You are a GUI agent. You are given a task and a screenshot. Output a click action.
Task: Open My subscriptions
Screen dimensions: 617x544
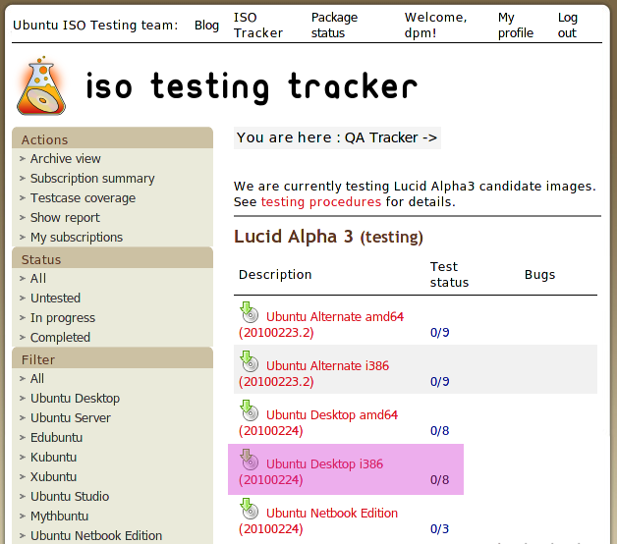point(77,238)
